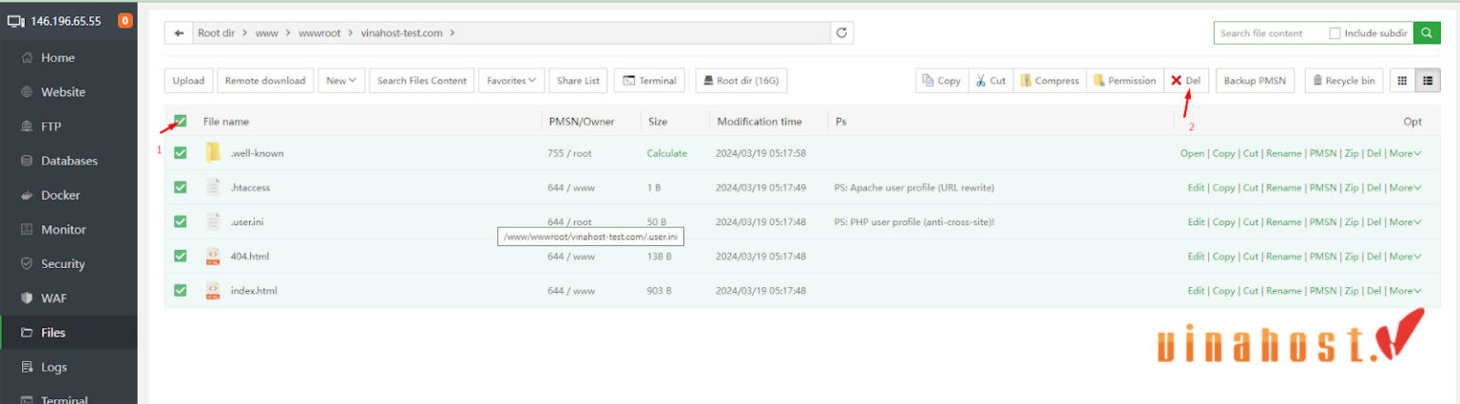The image size is (1460, 404).
Task: Switch to list view layout
Action: 1427,81
